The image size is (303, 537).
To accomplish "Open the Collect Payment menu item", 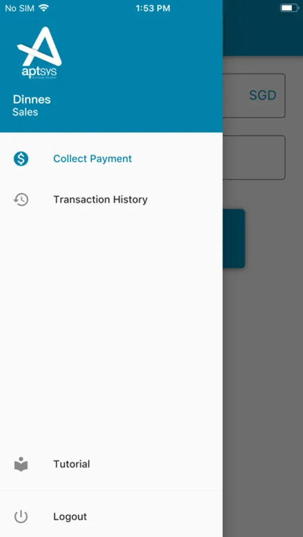I will click(111, 159).
